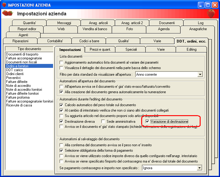Toggle Visualizza il dettaglio dei documenti checkbox
Screen dimensions: 220x177
(x=61, y=68)
